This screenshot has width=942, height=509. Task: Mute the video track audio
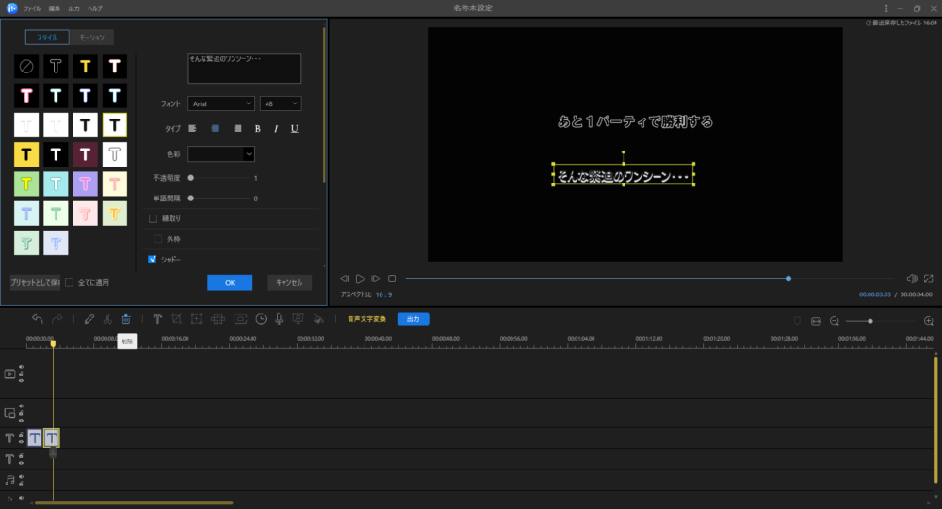coord(21,367)
